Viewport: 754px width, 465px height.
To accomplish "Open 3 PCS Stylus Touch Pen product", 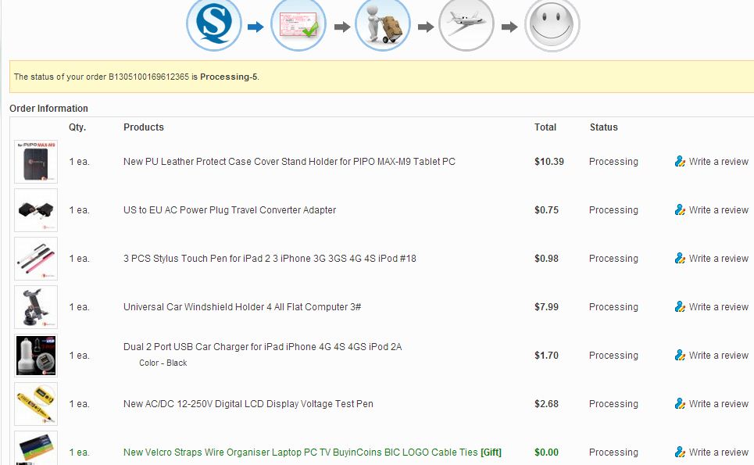I will pos(270,259).
